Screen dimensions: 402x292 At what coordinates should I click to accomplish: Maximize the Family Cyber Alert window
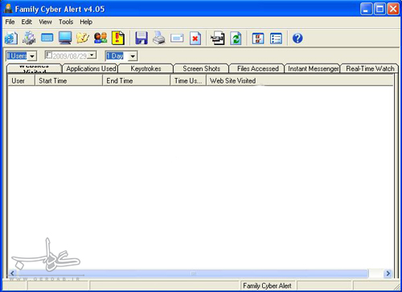[379, 9]
